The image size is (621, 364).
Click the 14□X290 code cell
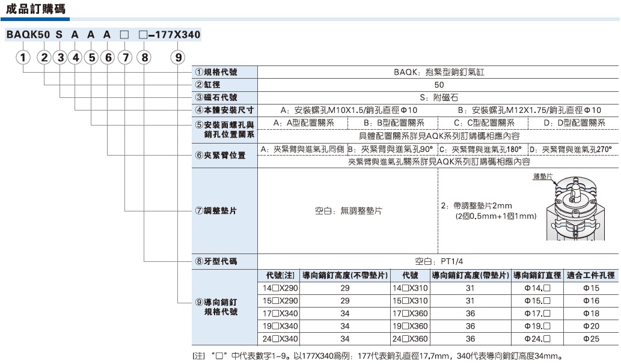pos(280,288)
